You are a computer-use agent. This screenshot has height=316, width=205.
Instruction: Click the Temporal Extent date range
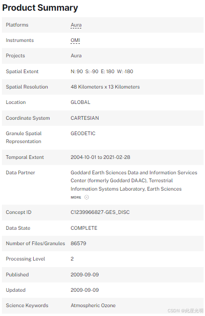coord(100,157)
